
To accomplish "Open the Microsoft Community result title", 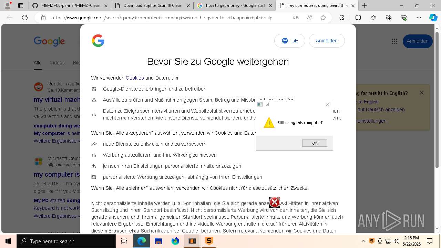I will tap(57, 174).
